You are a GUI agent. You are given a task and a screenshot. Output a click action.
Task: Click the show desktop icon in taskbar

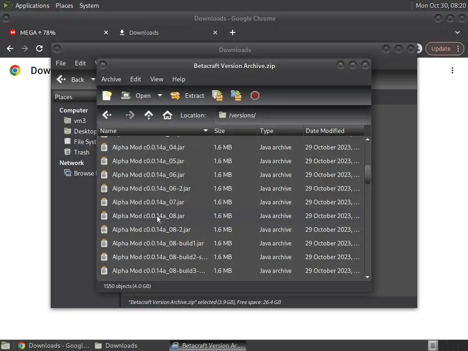[x=5, y=346]
